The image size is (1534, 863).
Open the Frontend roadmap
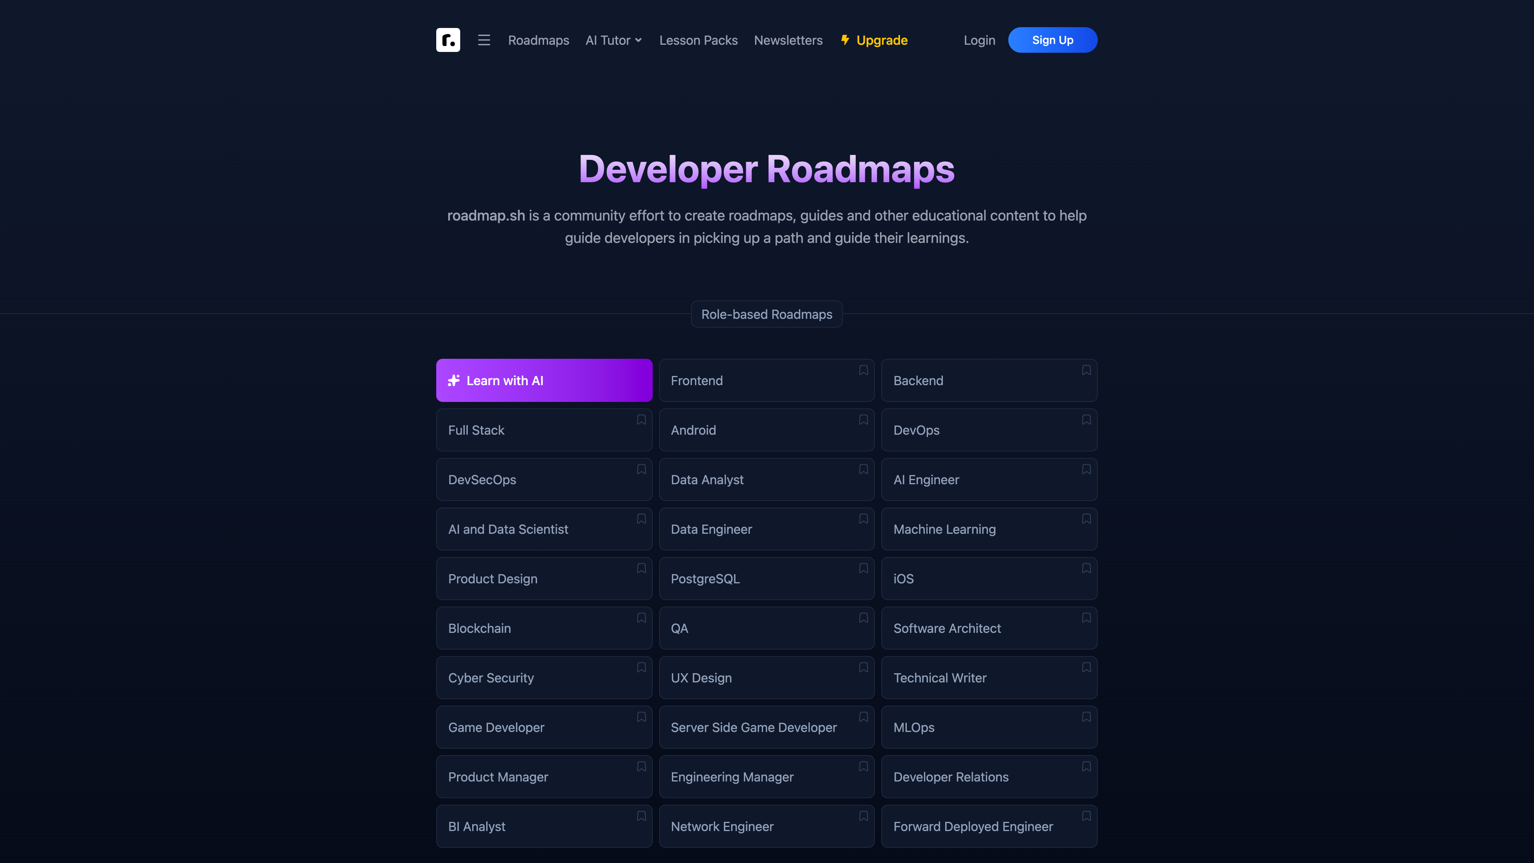coord(767,380)
